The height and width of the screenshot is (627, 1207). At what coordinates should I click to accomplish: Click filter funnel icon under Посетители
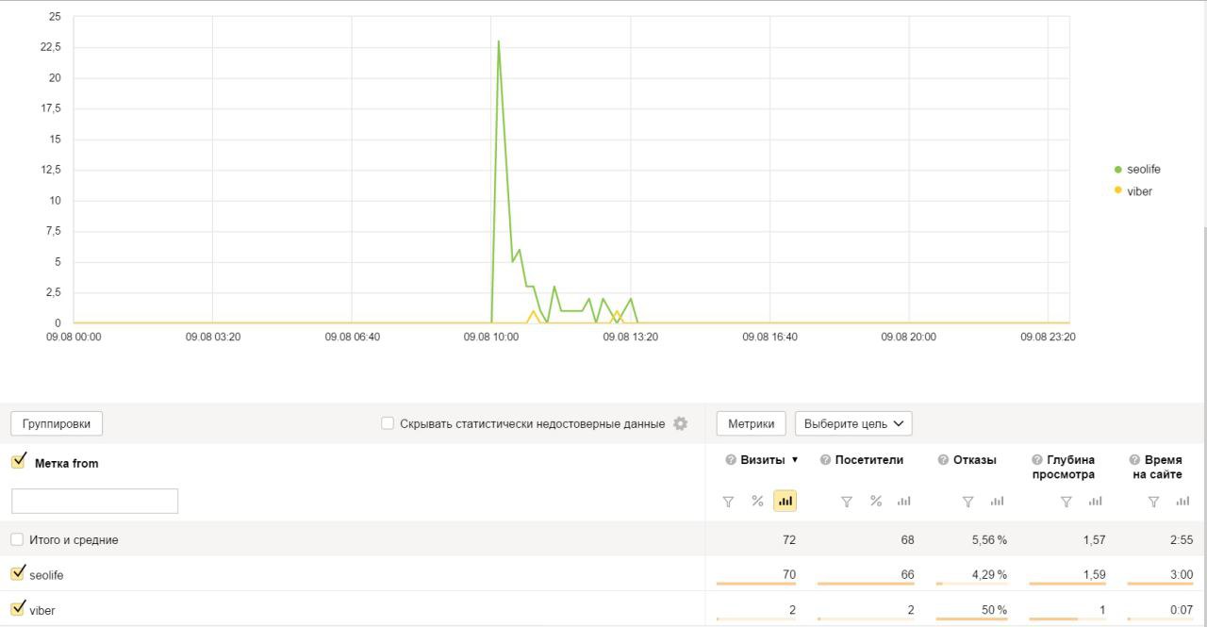[847, 502]
